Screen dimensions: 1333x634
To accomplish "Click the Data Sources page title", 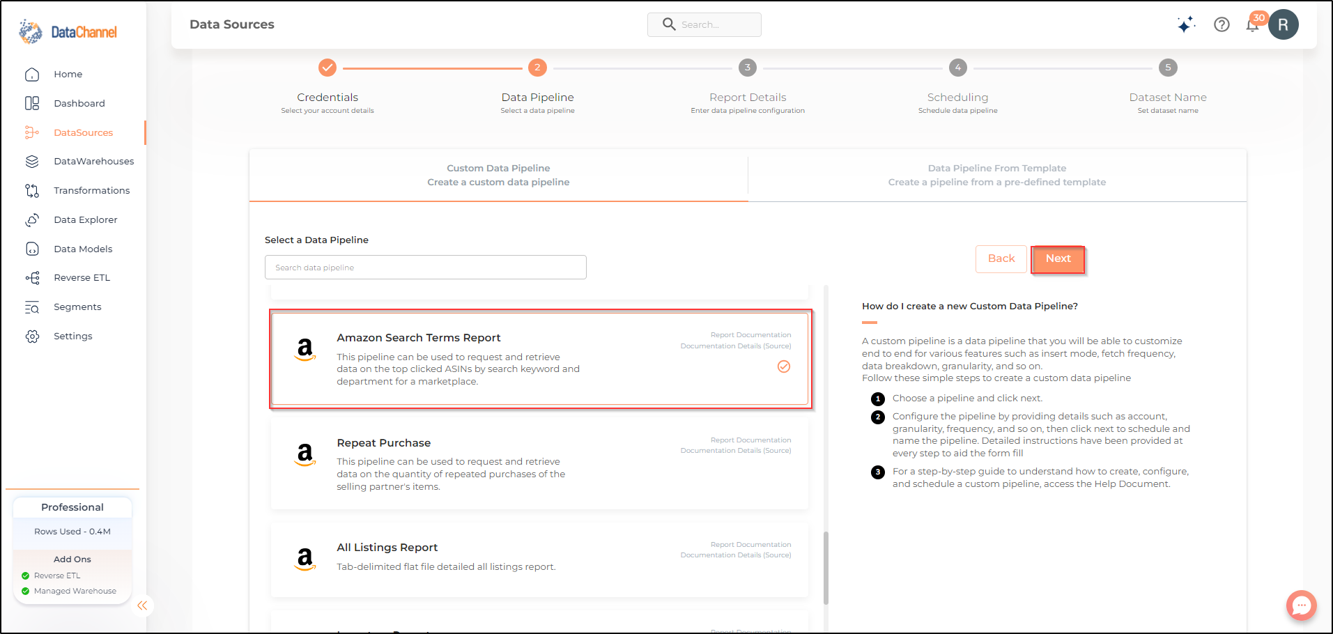I will (232, 24).
